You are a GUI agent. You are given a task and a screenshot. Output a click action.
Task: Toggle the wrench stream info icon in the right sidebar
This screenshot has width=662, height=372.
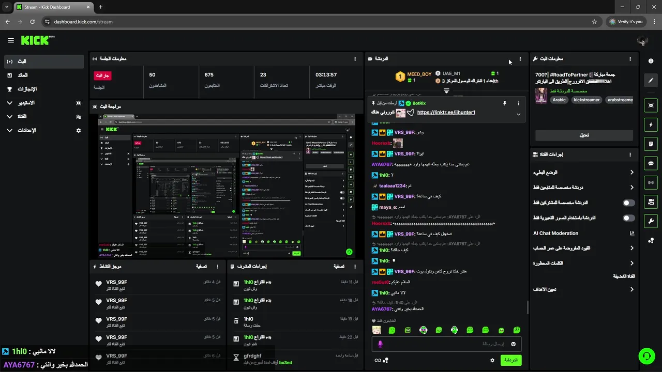point(651,221)
